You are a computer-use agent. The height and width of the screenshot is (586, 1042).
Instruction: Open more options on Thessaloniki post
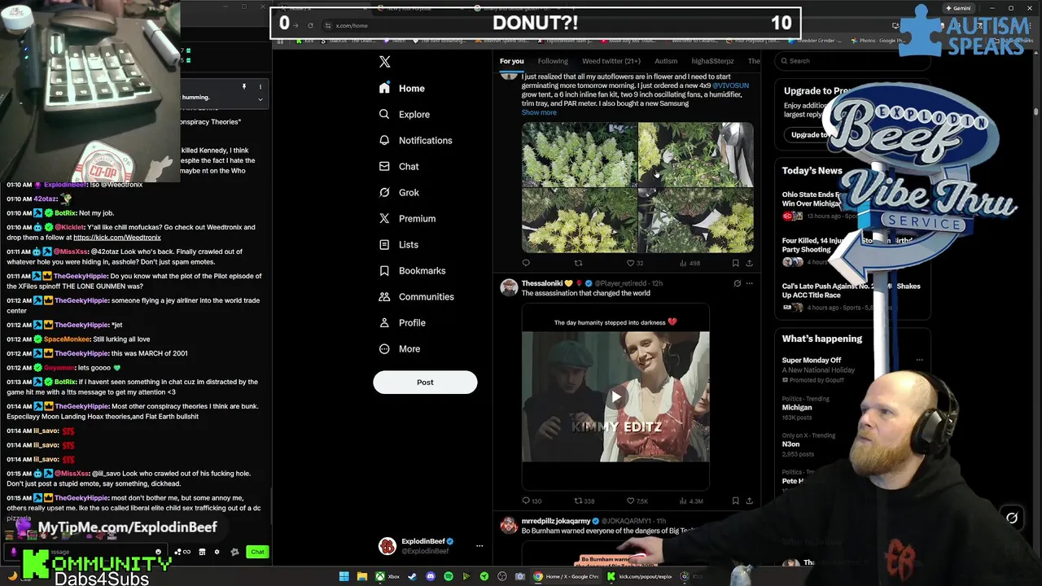point(750,283)
